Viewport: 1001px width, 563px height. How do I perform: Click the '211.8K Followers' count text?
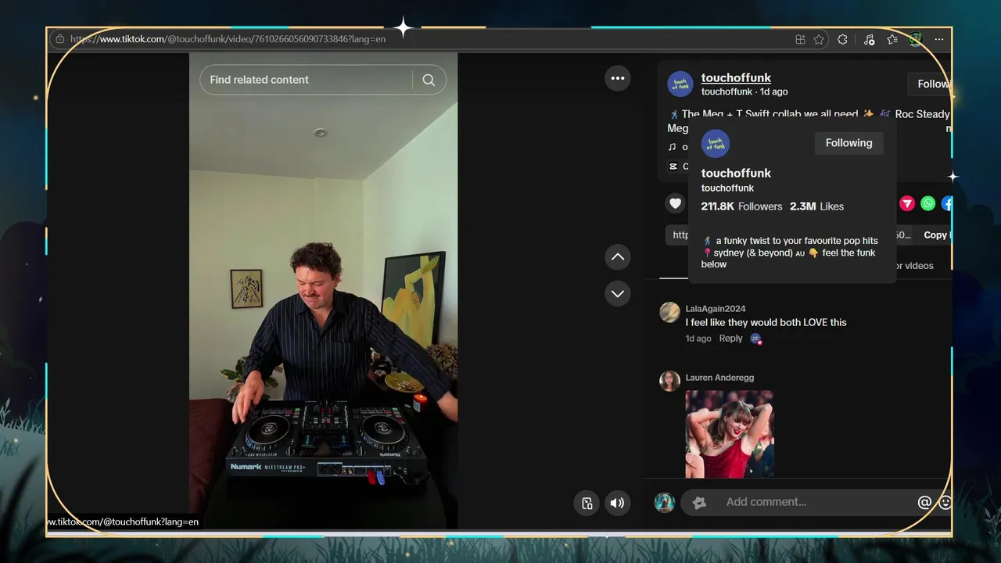point(741,206)
